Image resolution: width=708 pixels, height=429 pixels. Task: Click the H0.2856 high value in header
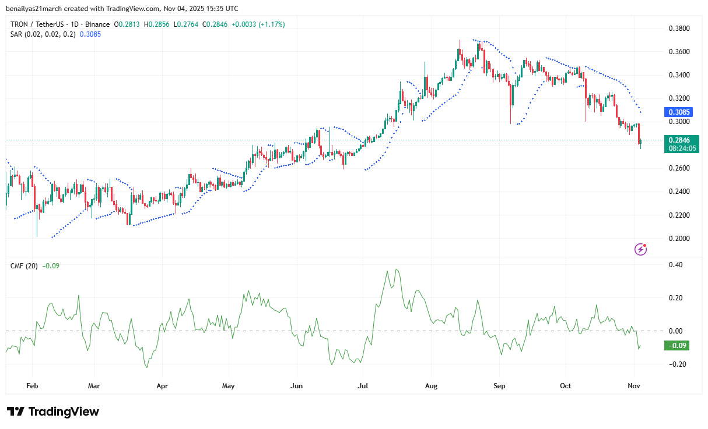(158, 24)
